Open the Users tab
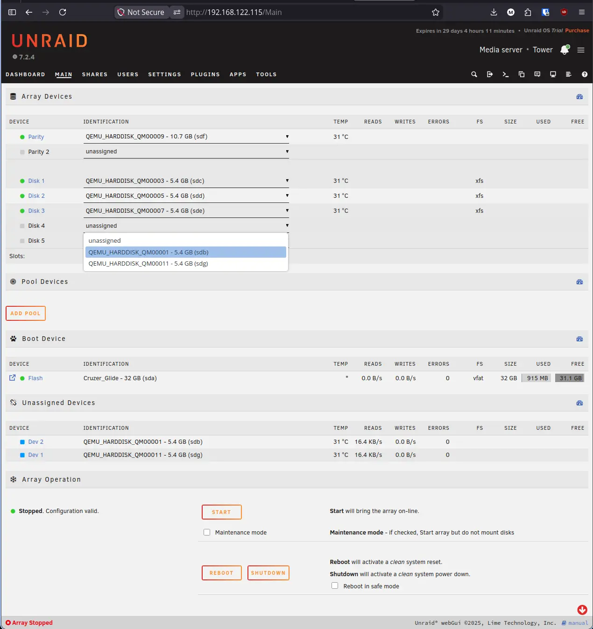This screenshot has width=593, height=629. click(x=128, y=74)
